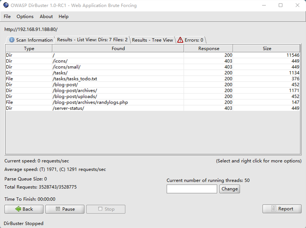This screenshot has width=306, height=228.
Task: Open the Errors: 0 tab
Action: click(191, 40)
